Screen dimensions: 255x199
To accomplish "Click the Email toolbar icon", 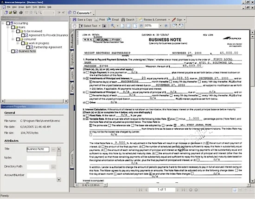I will point(109,20).
